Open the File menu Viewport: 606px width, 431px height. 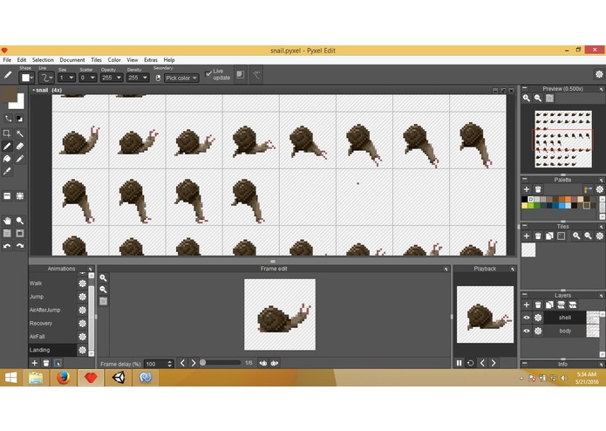[7, 60]
